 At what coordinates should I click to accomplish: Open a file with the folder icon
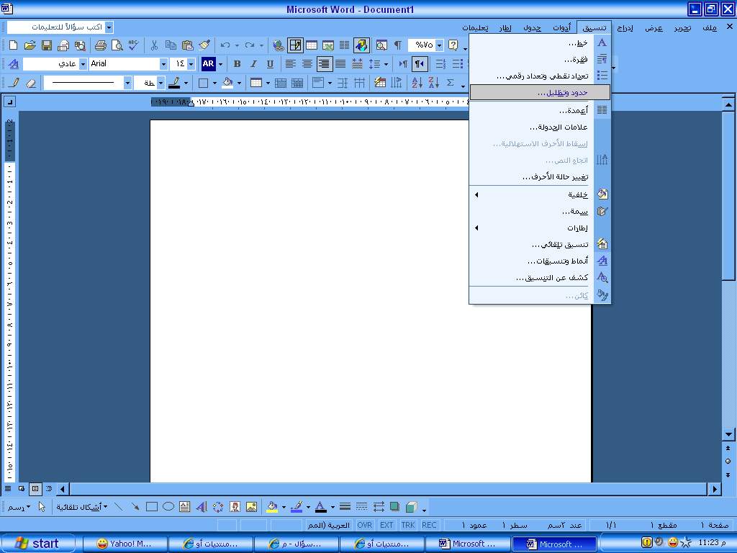30,45
